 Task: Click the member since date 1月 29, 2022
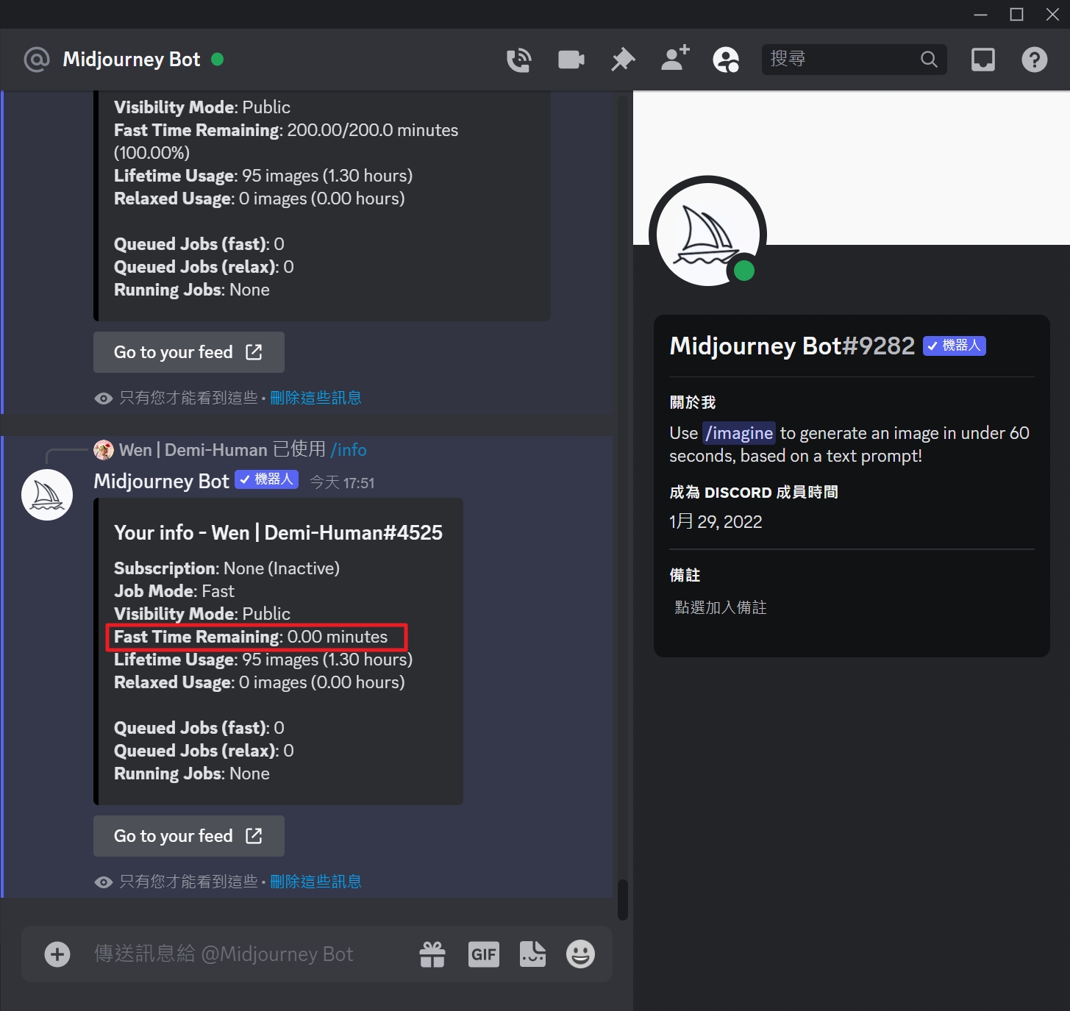[x=716, y=522]
